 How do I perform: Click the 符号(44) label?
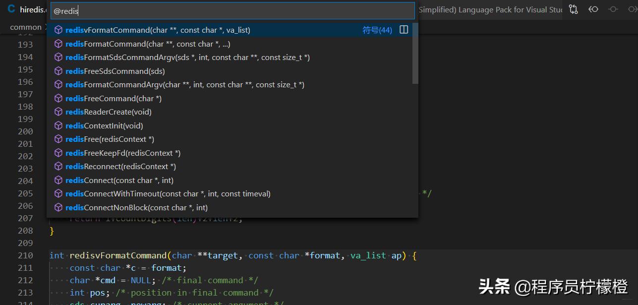click(x=377, y=30)
